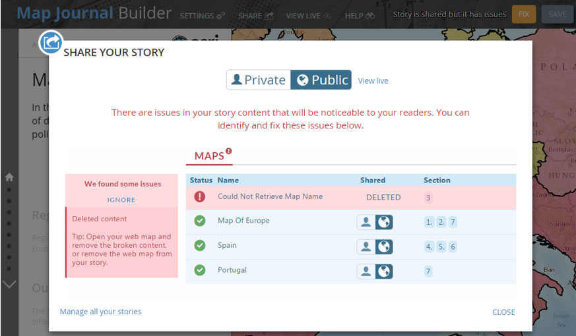
Task: Go to section 1 for Map Of Europe
Action: [x=429, y=222]
